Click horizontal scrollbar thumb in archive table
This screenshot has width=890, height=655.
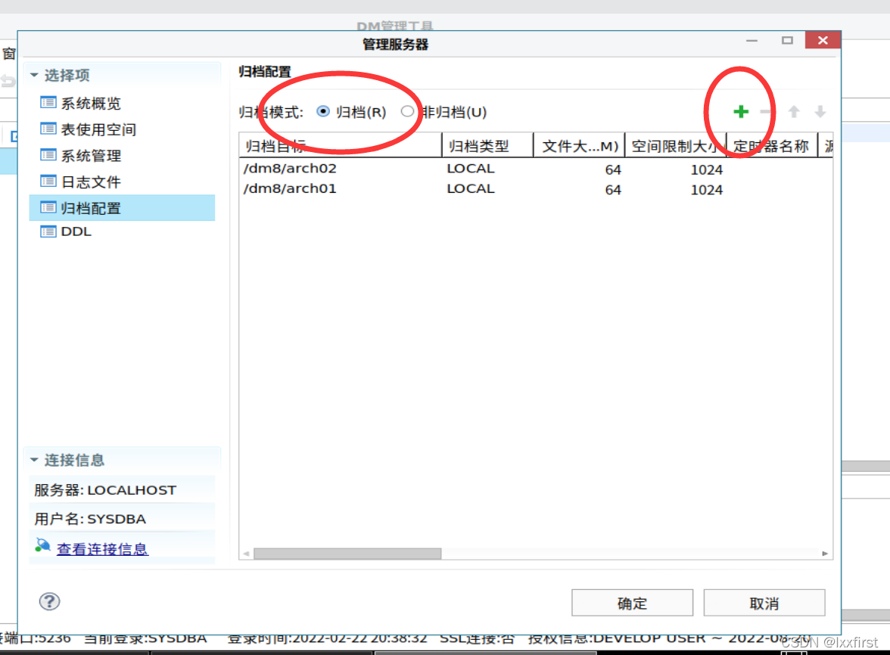click(347, 554)
